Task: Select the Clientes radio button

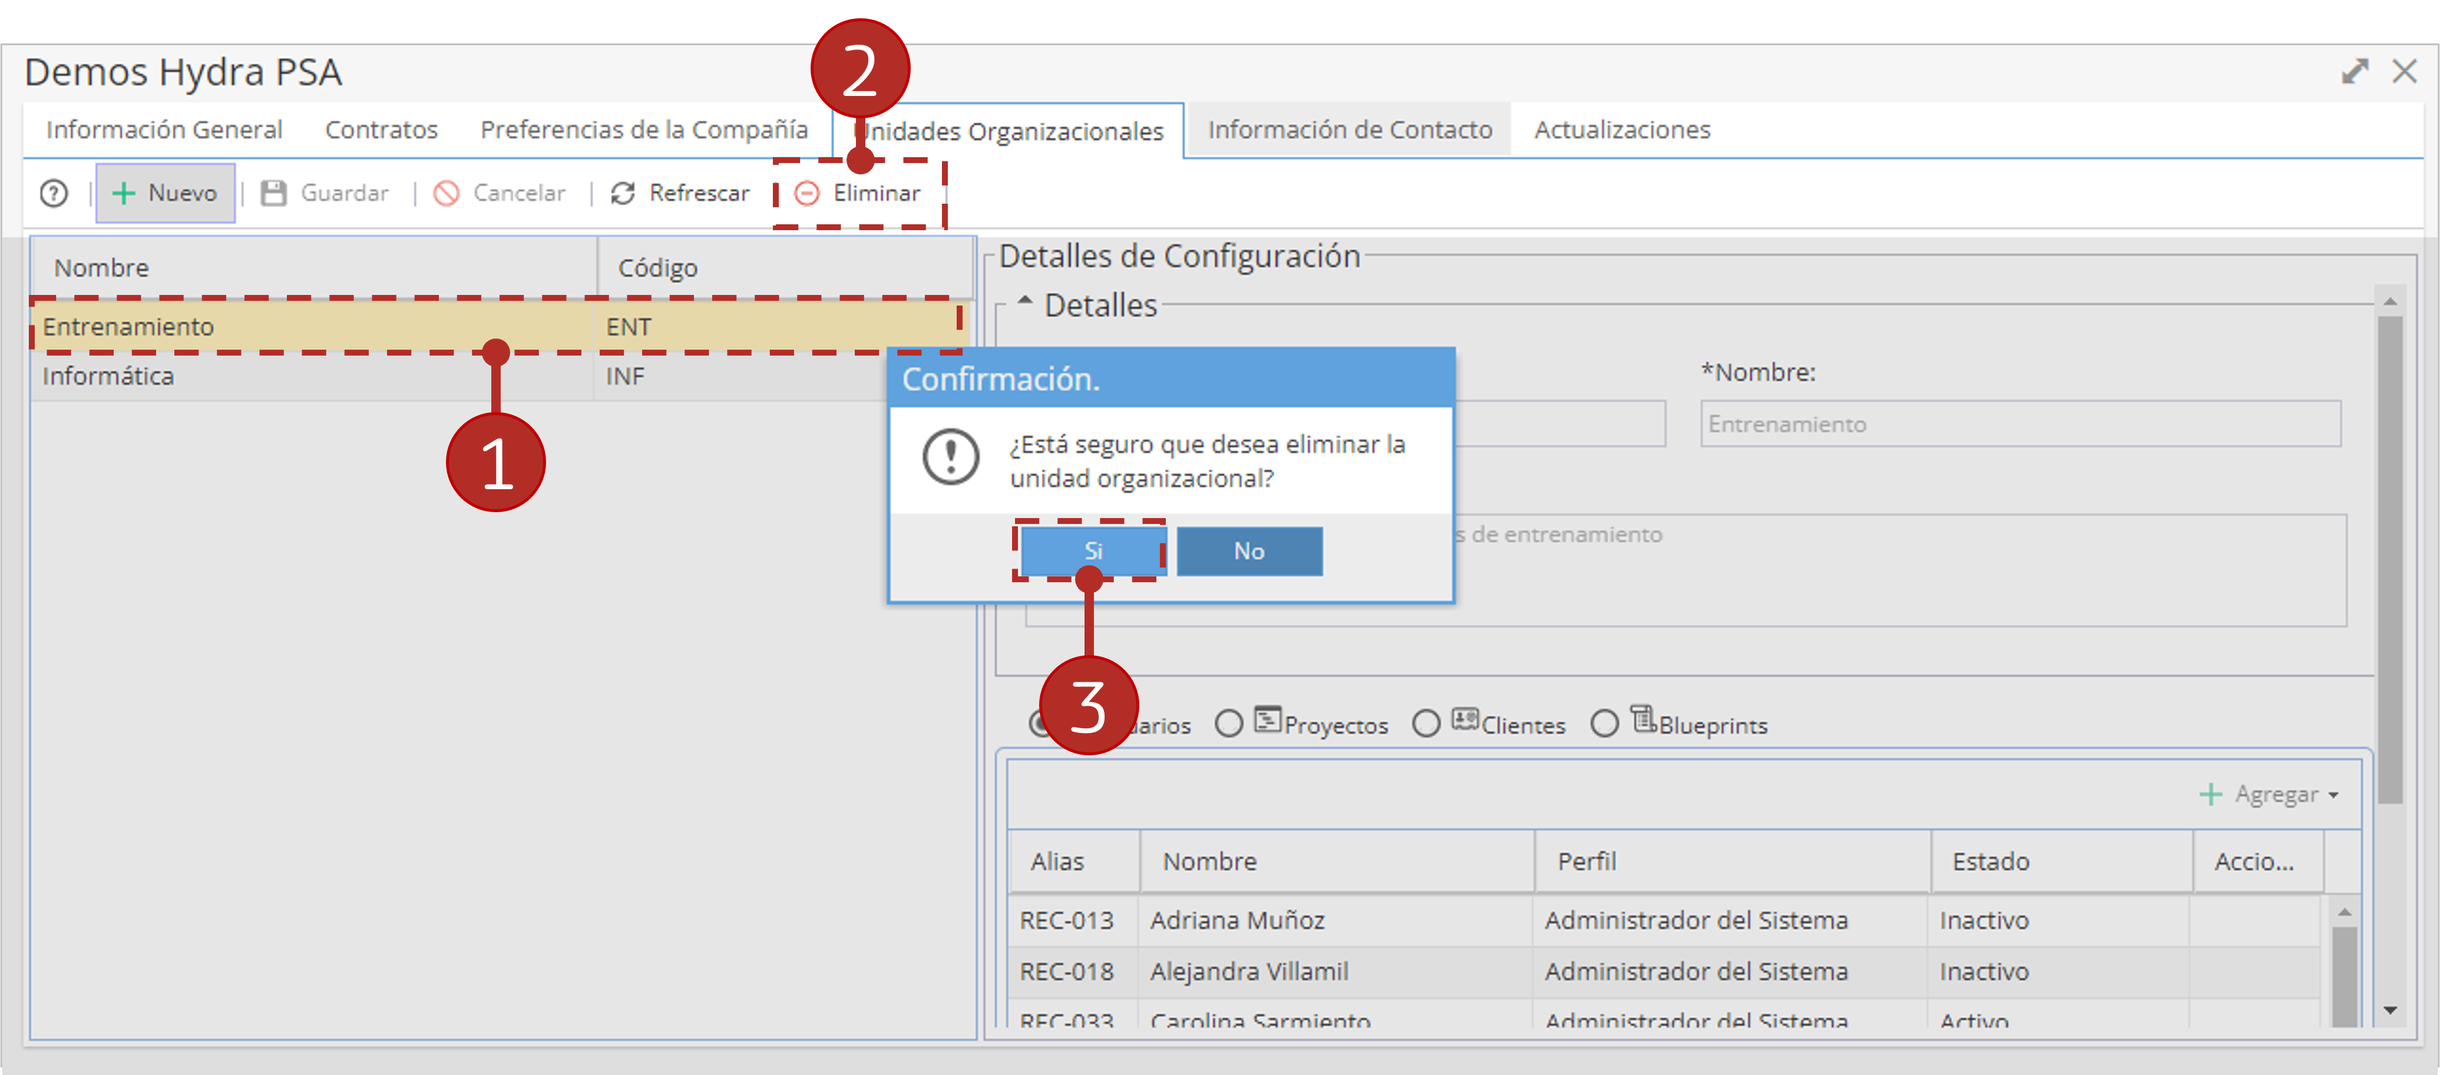Action: (x=1426, y=724)
